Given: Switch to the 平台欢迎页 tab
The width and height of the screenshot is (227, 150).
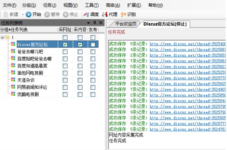Looking at the screenshot, I should click(126, 24).
